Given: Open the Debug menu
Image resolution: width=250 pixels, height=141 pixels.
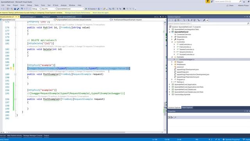Looking at the screenshot, I should pos(29,5).
